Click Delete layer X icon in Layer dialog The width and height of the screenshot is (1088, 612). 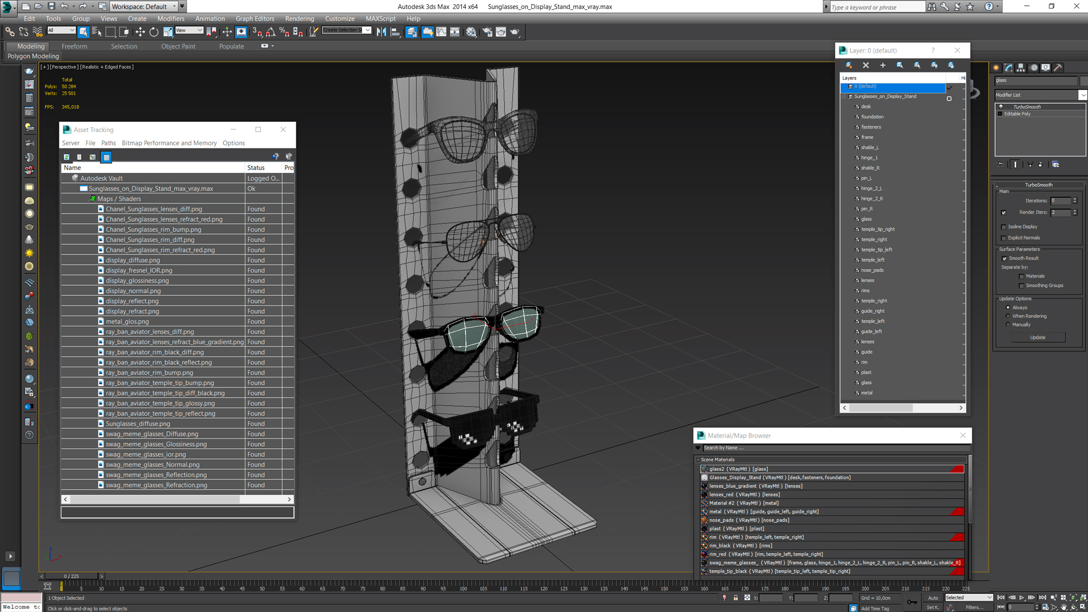865,65
